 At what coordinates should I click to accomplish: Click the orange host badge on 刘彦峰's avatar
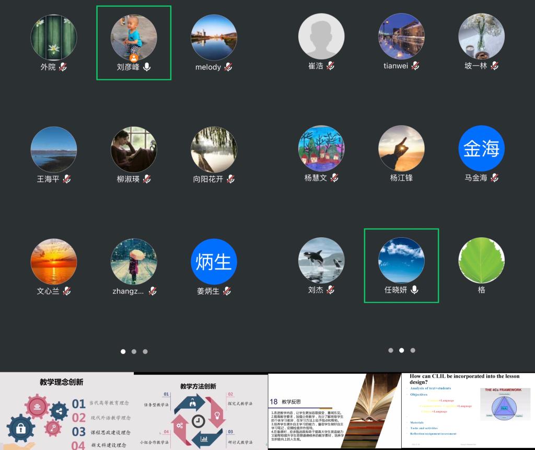click(134, 57)
